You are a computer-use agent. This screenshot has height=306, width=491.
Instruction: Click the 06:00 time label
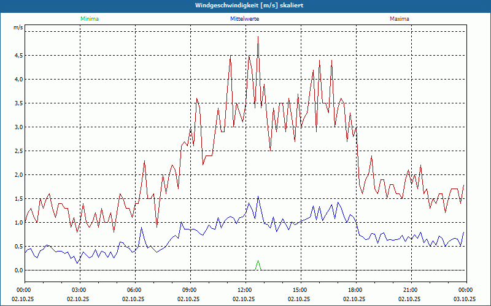coord(135,290)
